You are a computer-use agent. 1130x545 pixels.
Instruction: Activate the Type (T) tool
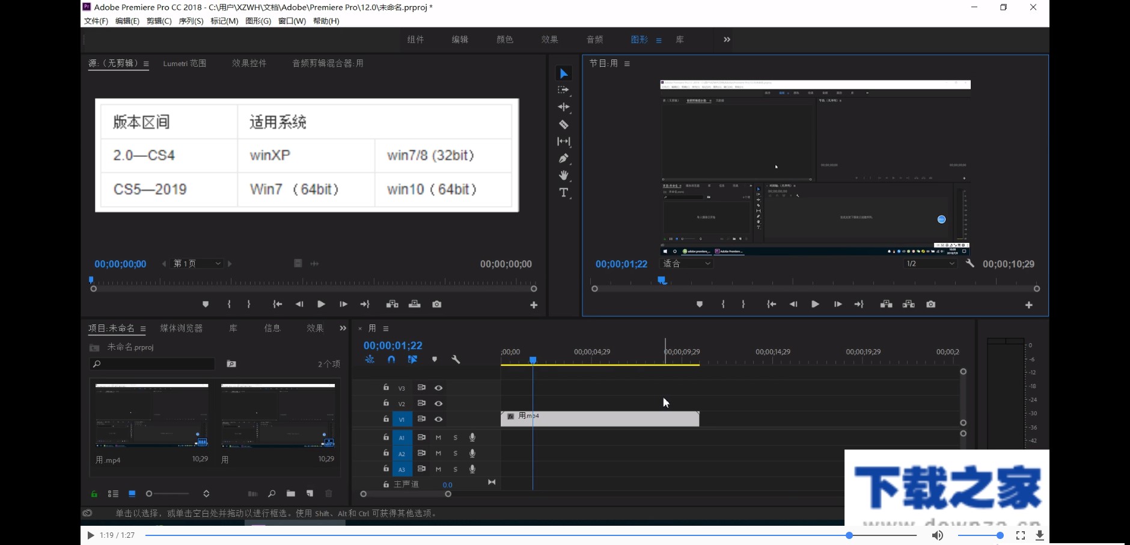[x=563, y=193]
